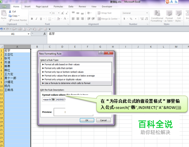Viewport: 189px width, 147px height.
Task: Toggle Italic formatting
Action: click(36, 19)
